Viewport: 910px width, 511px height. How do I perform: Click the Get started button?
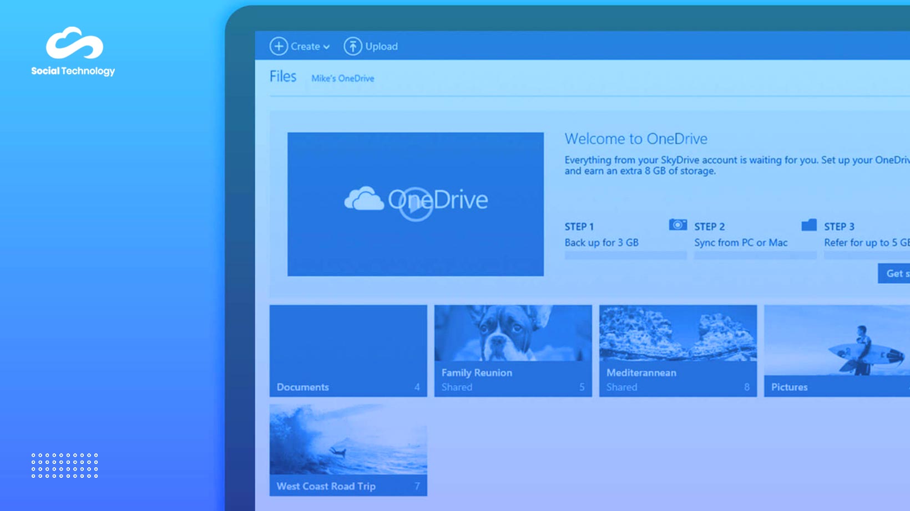click(x=894, y=273)
